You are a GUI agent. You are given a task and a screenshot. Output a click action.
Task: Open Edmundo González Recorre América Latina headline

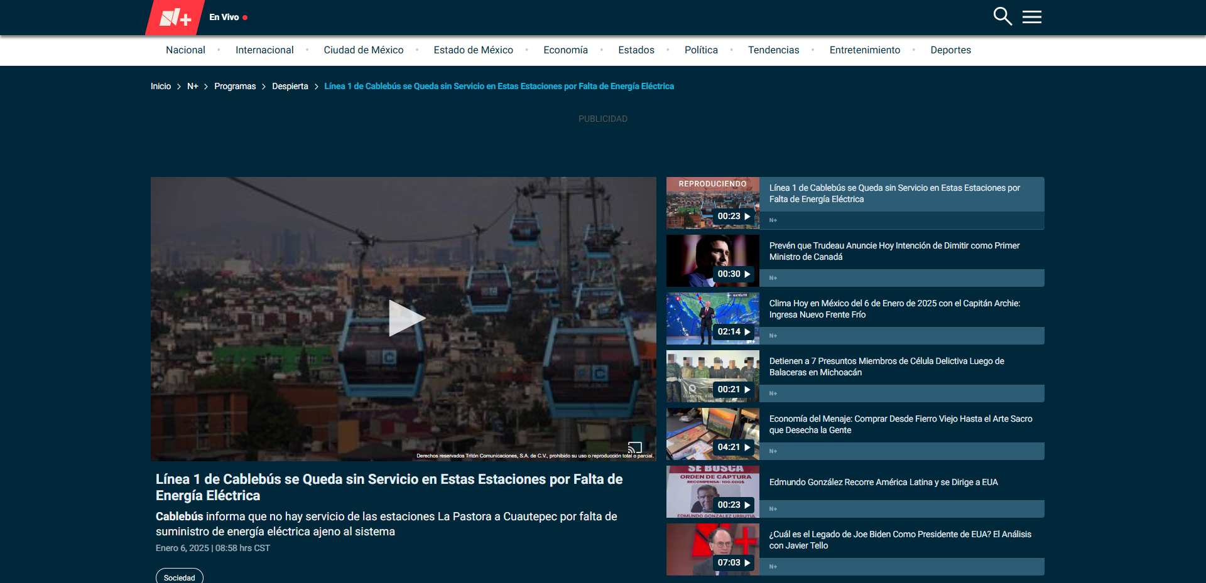click(883, 482)
